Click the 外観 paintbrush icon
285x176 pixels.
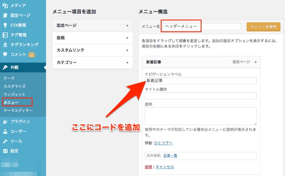[5, 67]
